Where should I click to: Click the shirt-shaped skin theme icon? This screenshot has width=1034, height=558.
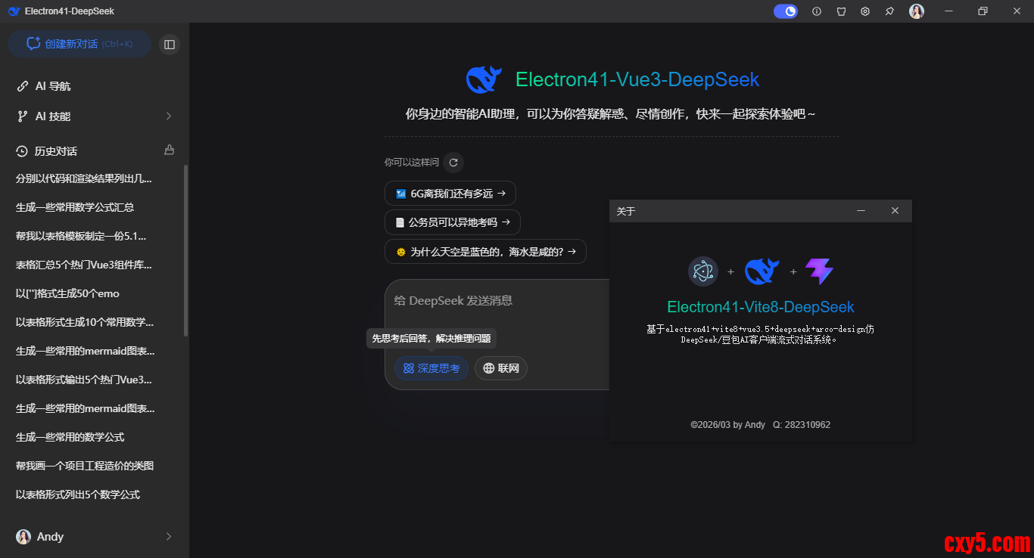[841, 11]
